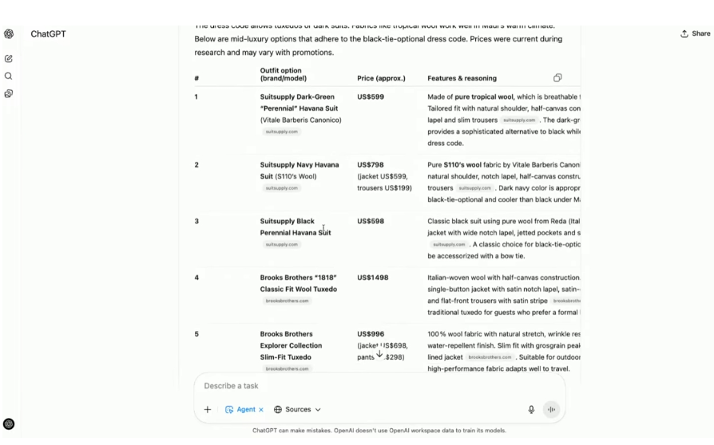Expand the Sources dropdown
Viewport: 714px width, 445px height.
coord(297,409)
